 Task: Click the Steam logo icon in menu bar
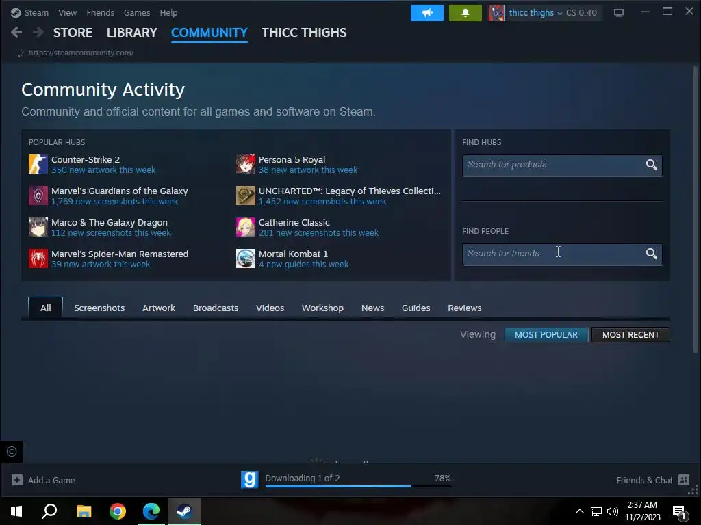tap(16, 12)
